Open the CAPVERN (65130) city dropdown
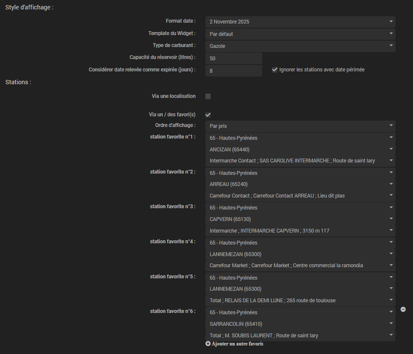The width and height of the screenshot is (413, 354). (300, 219)
